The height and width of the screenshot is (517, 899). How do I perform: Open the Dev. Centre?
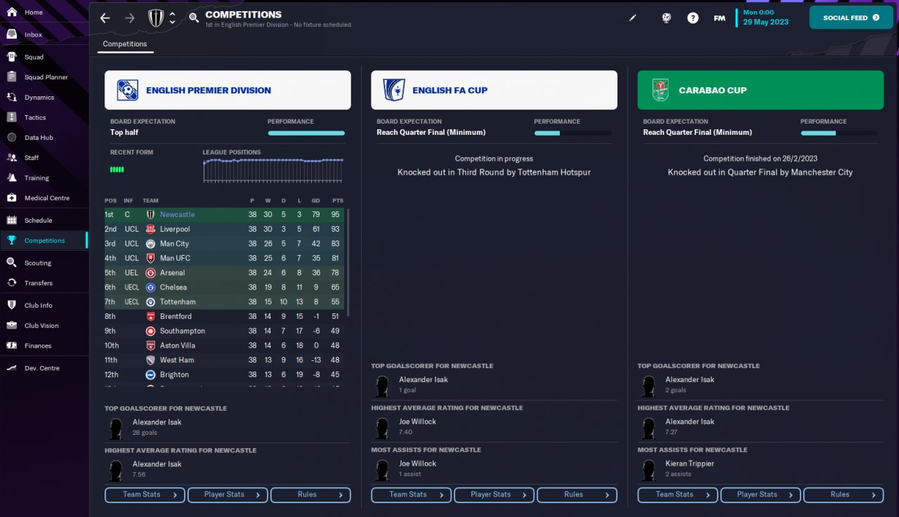pyautogui.click(x=44, y=368)
